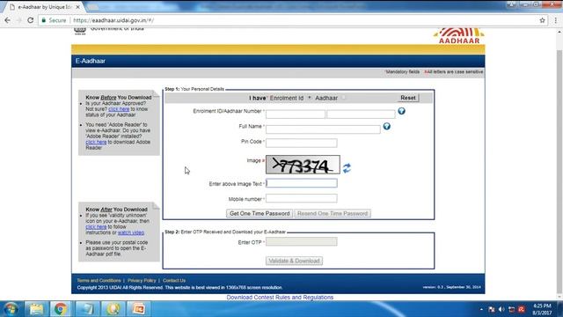The width and height of the screenshot is (563, 317).
Task: Focus the Mobile number input field
Action: coord(301,198)
